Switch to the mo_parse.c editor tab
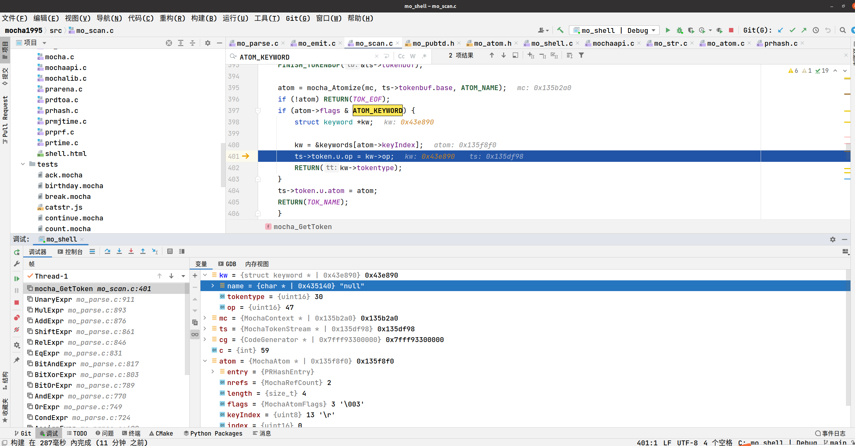Viewport: 855px width, 446px height. [x=257, y=43]
